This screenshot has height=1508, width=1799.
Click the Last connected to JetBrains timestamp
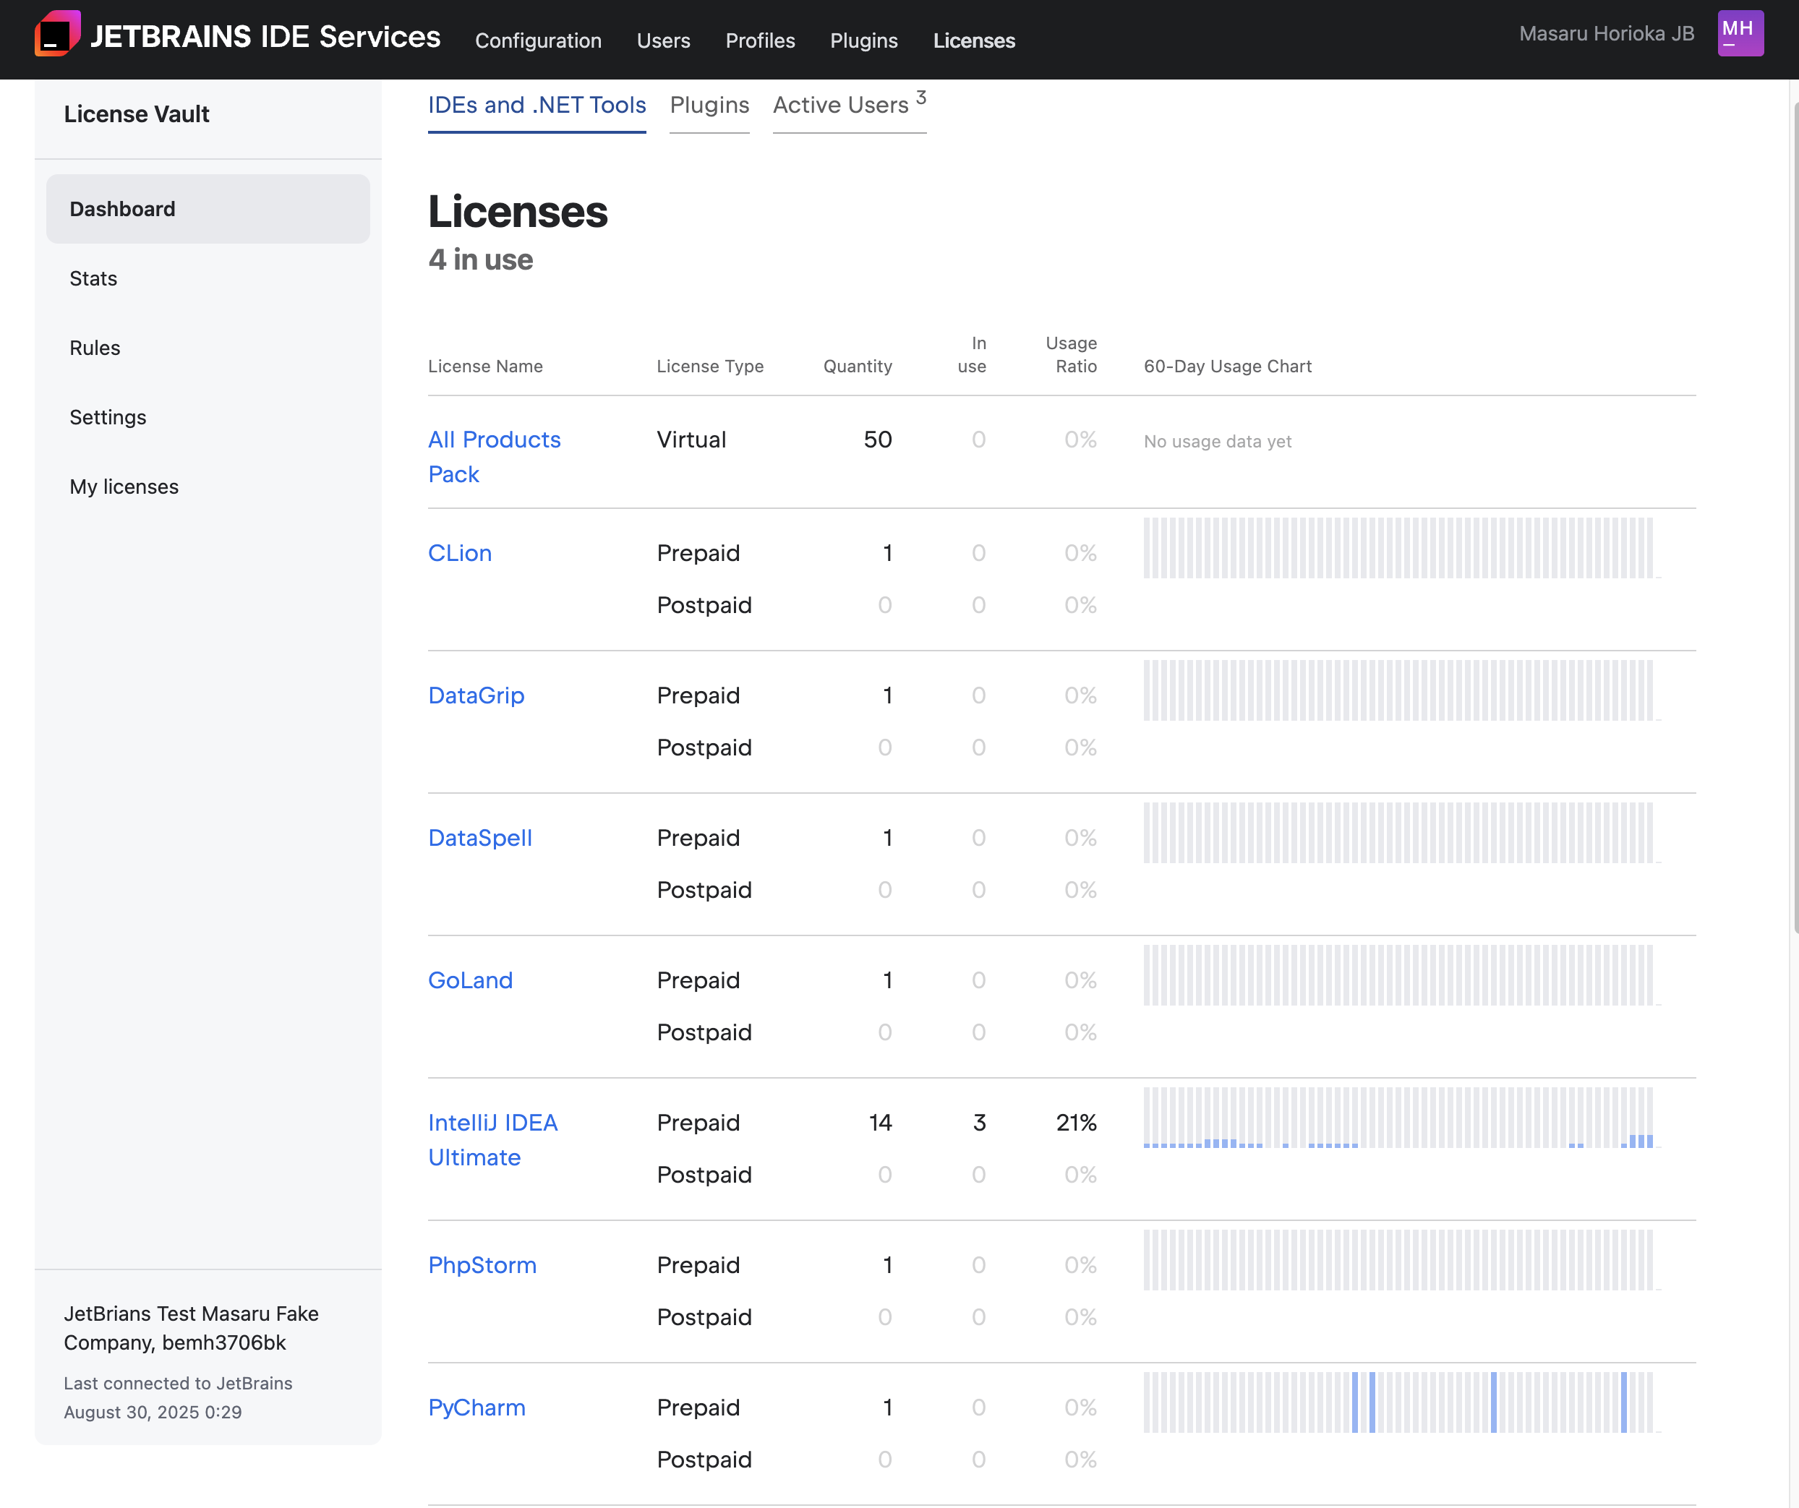pyautogui.click(x=178, y=1397)
